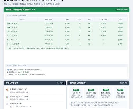
Task: Select product code TS-001-BK
Action: point(49,28)
